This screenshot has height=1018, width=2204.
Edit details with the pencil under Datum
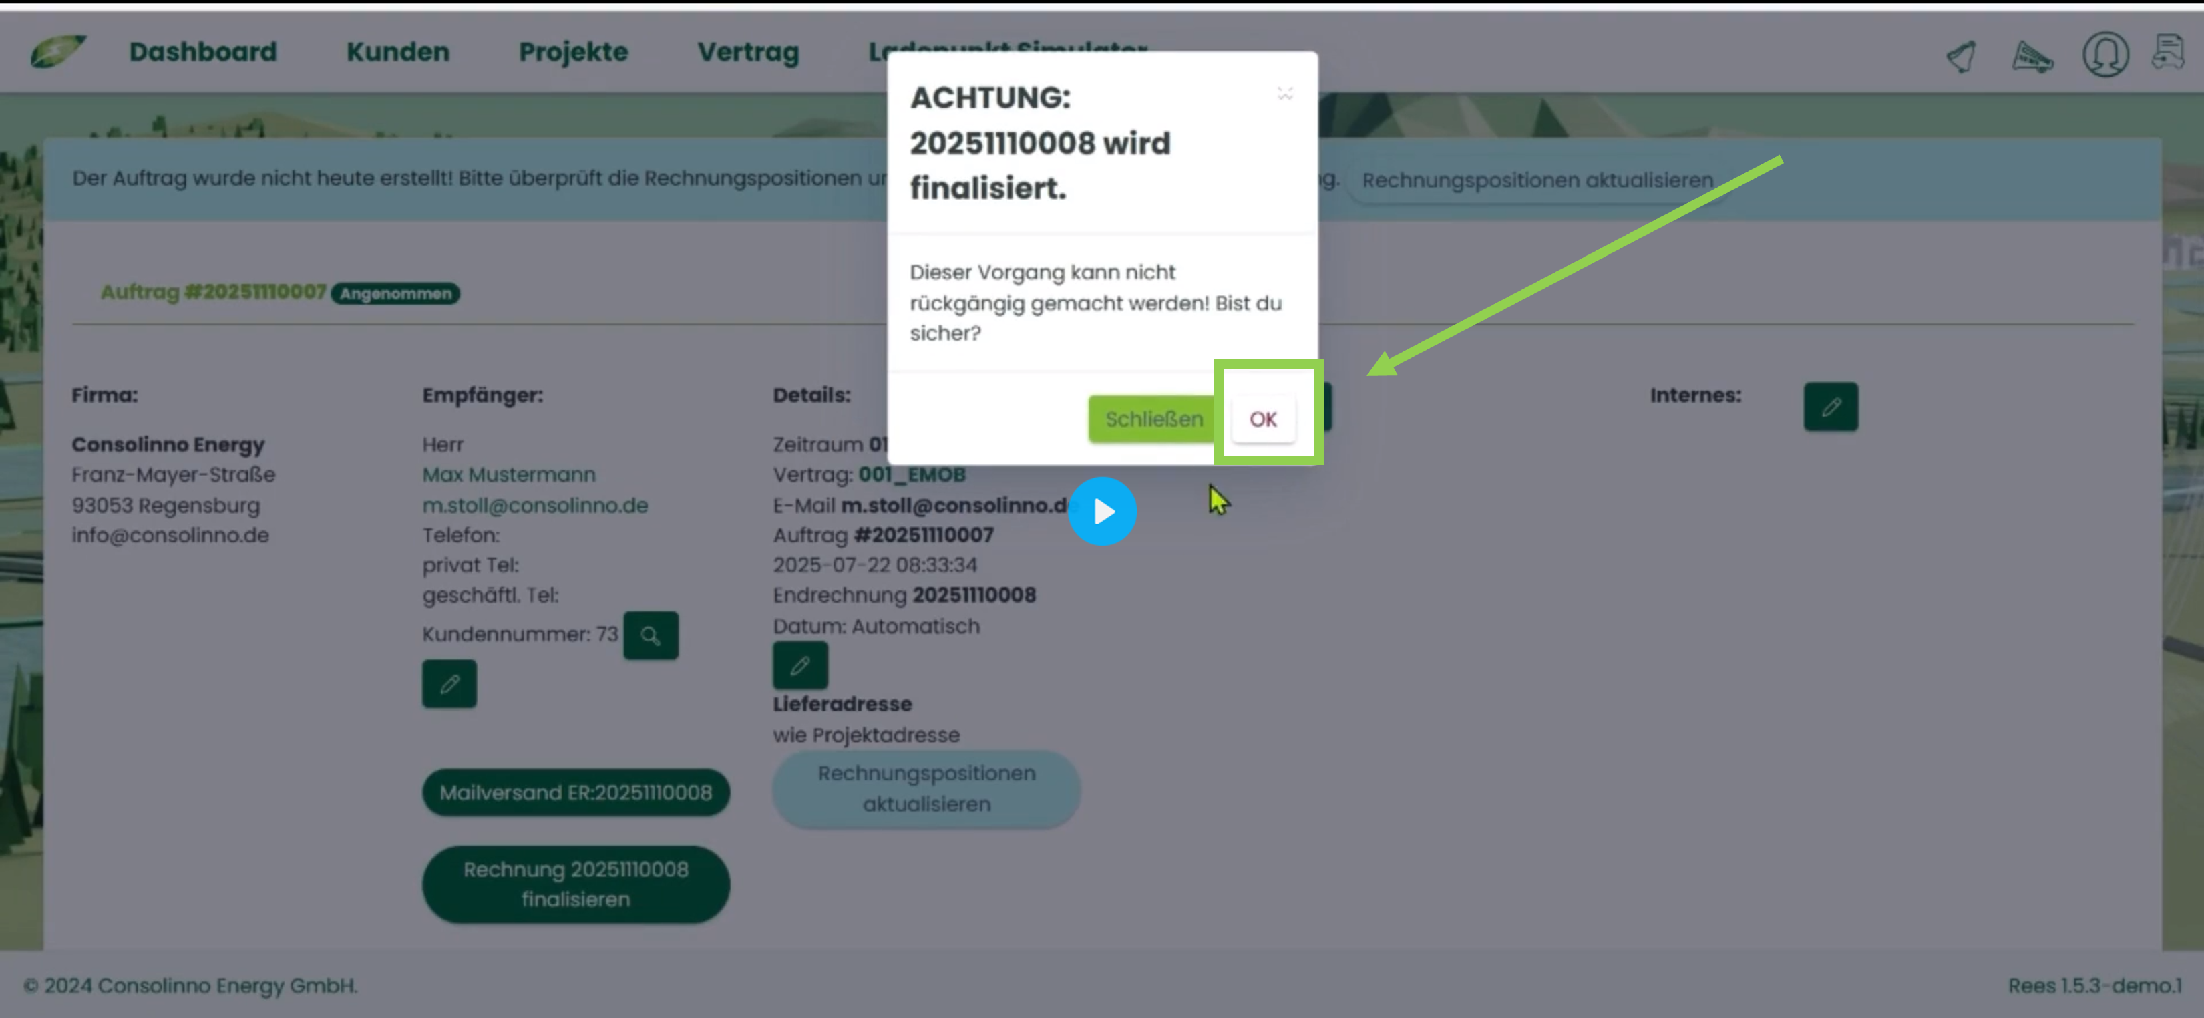[x=800, y=665]
